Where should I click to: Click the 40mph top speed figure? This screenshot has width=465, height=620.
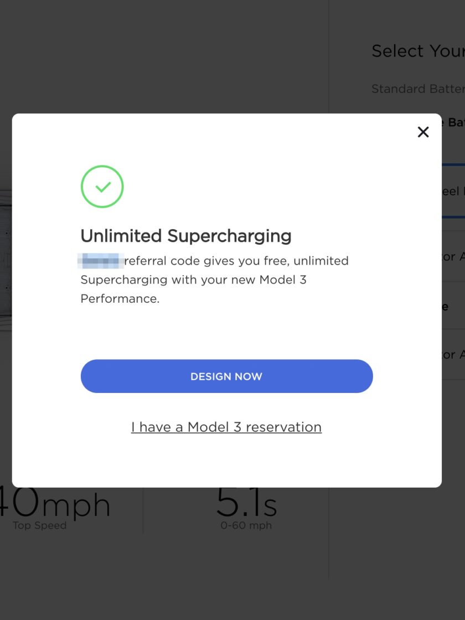[55, 503]
